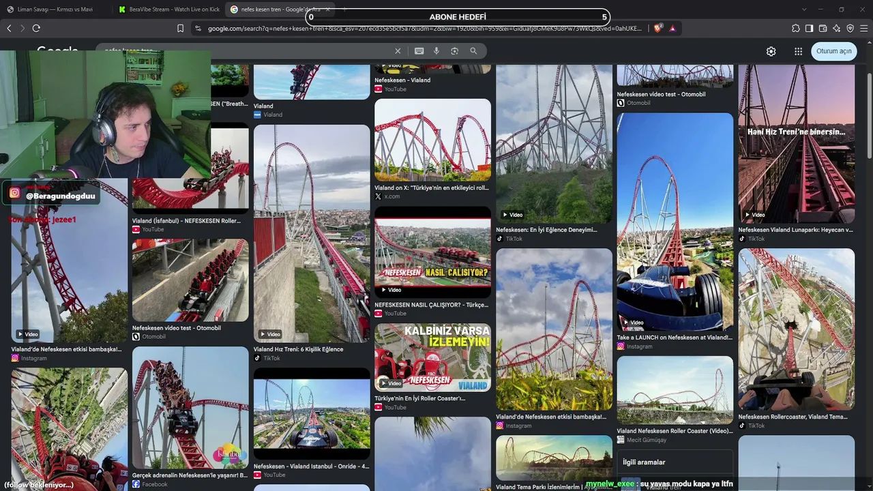Switch to the Liman Savaşı tab

coord(55,10)
